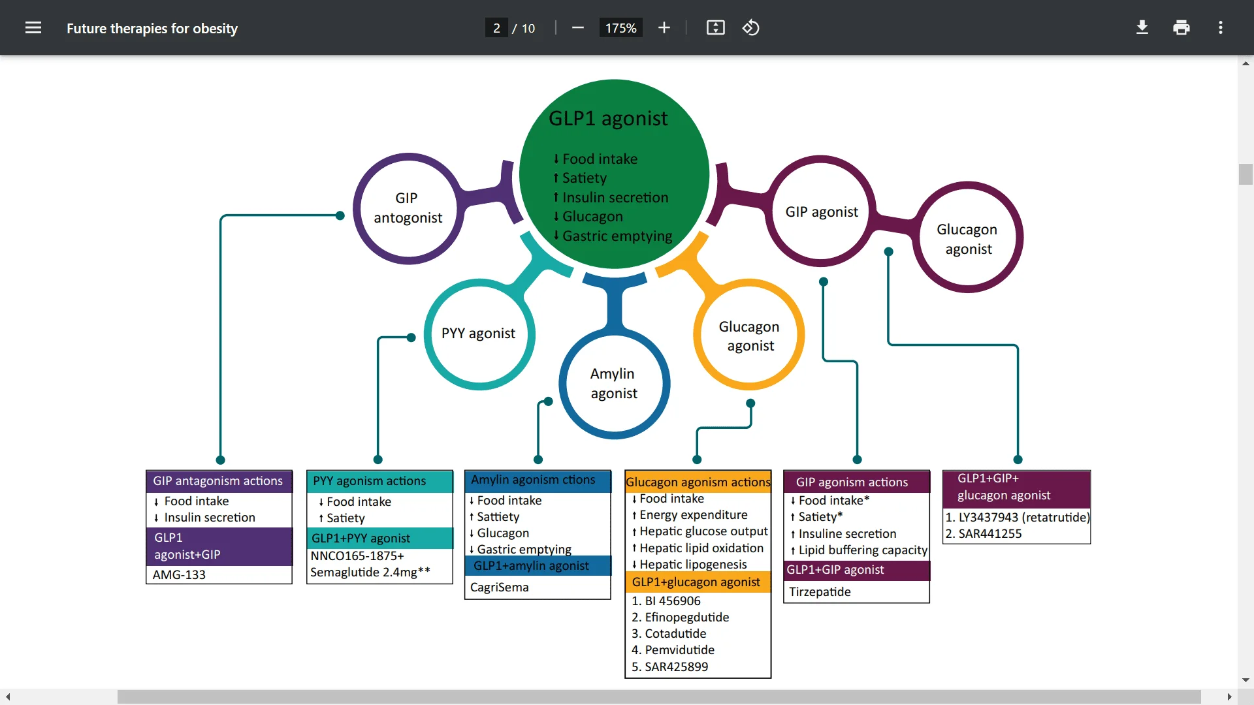This screenshot has width=1254, height=705.
Task: Click 'Hepatic lipid oxidation' row
Action: click(698, 548)
